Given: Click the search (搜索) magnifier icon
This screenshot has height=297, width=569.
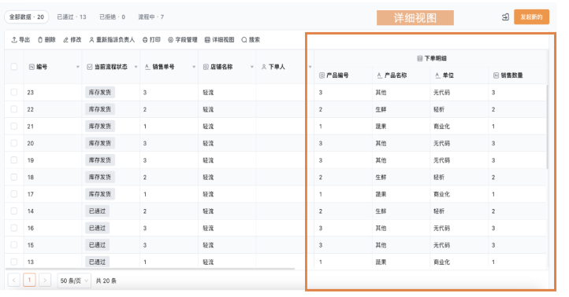Looking at the screenshot, I should (244, 40).
